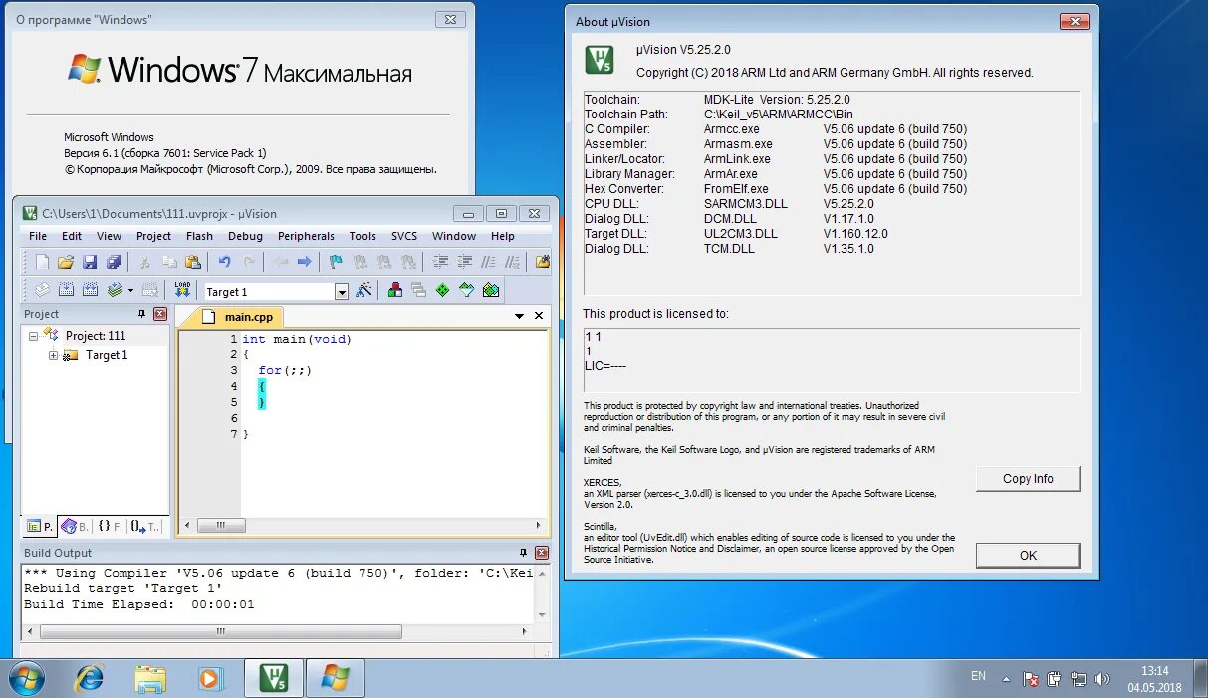Expand the Target 1 tree node
This screenshot has width=1208, height=698.
[54, 355]
